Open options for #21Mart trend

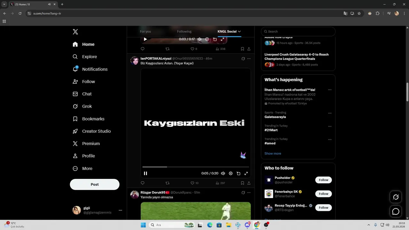pyautogui.click(x=330, y=126)
